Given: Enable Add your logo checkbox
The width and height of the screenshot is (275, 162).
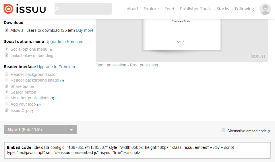Looking at the screenshot, I should [x=7, y=104].
